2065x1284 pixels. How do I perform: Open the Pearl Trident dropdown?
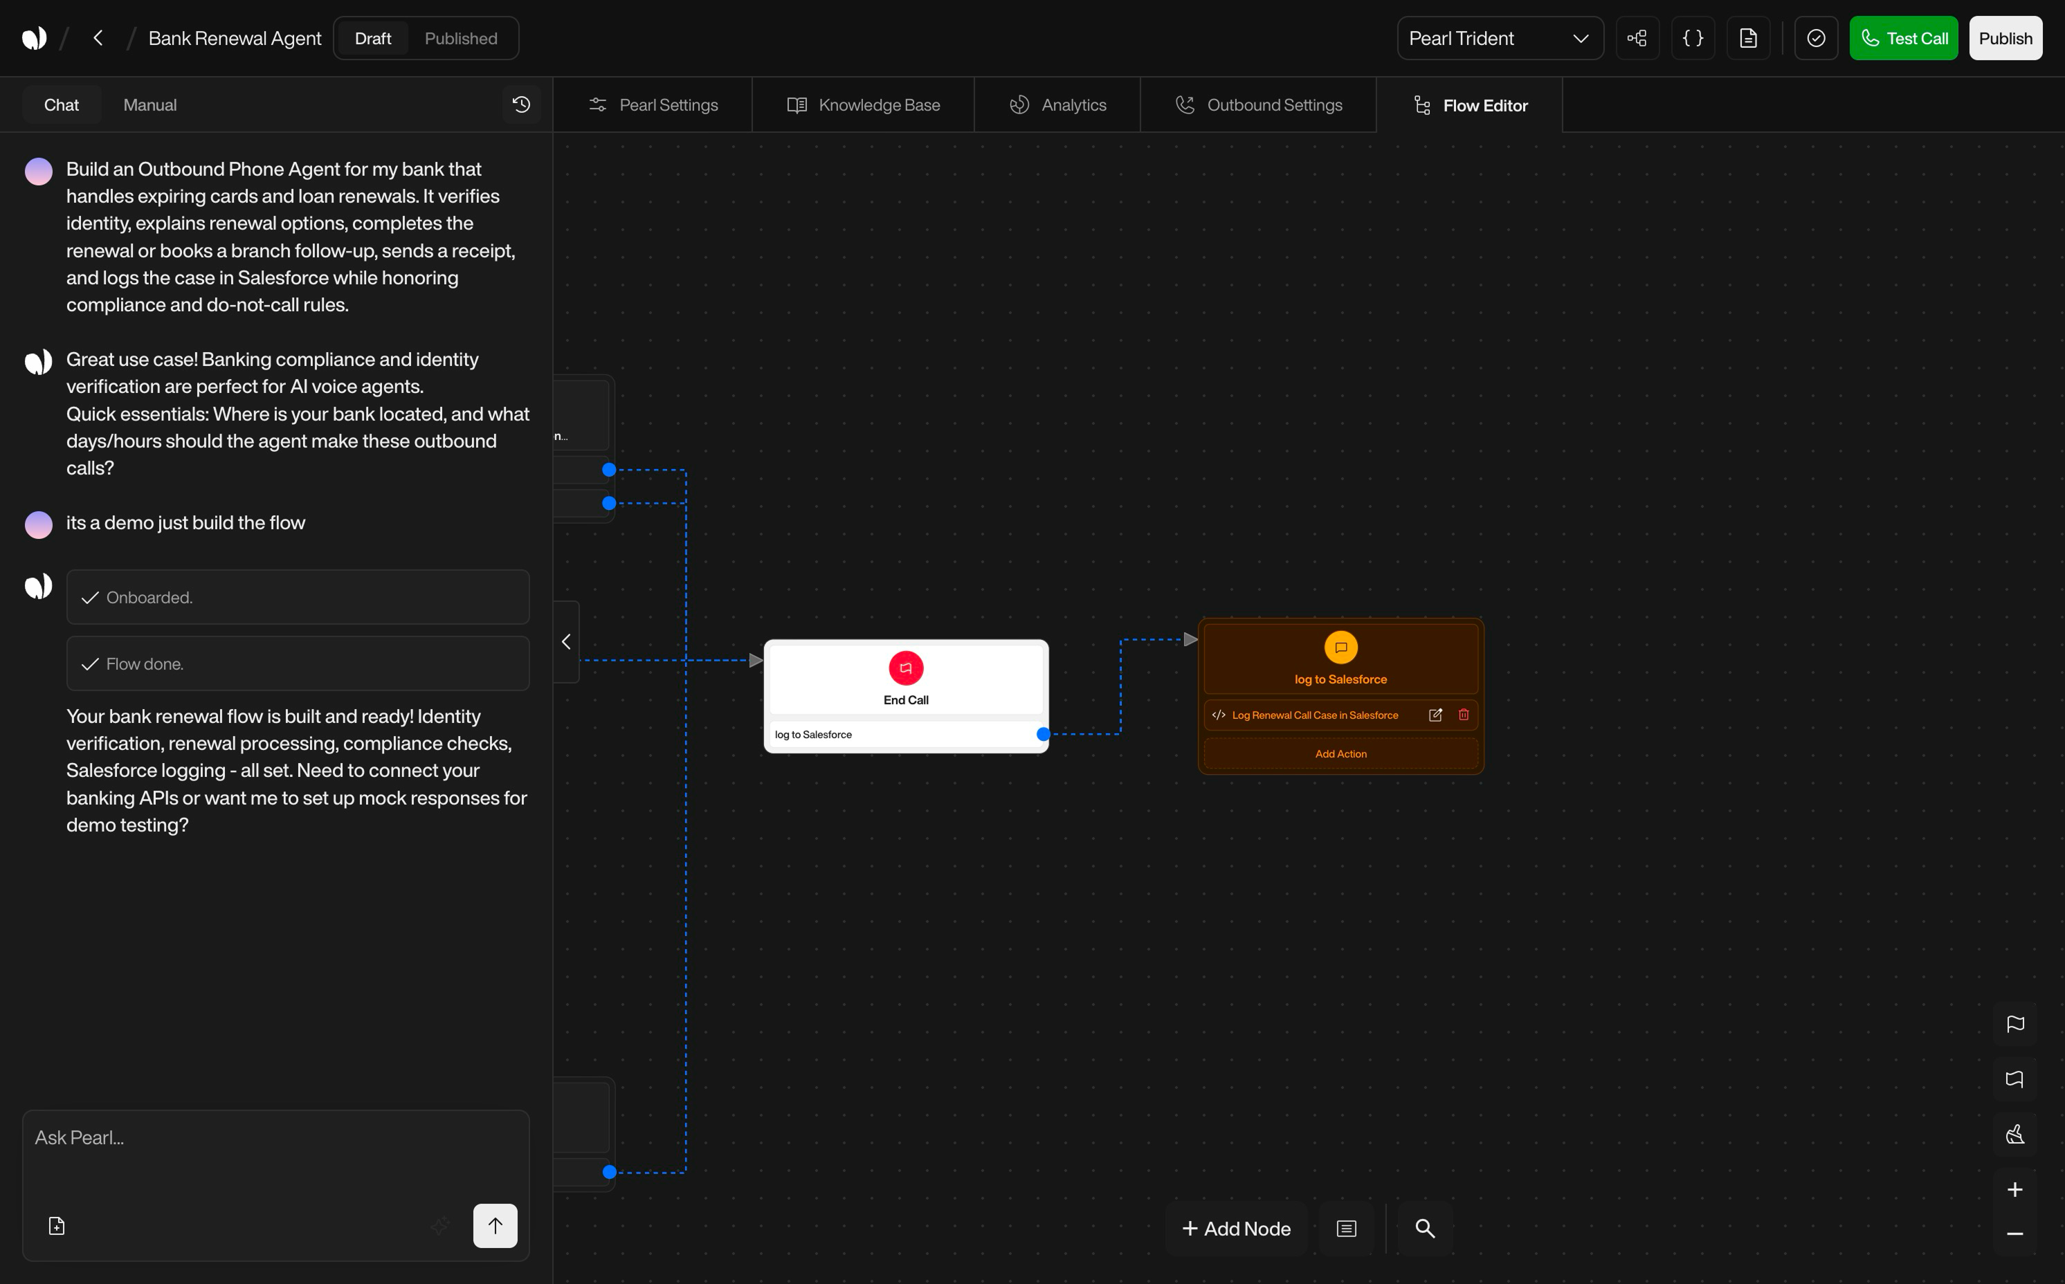tap(1499, 38)
